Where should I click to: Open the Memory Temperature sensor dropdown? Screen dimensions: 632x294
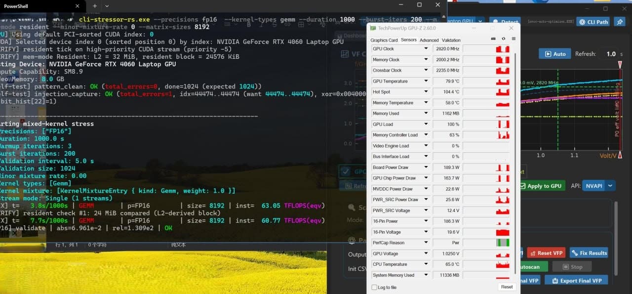point(426,103)
